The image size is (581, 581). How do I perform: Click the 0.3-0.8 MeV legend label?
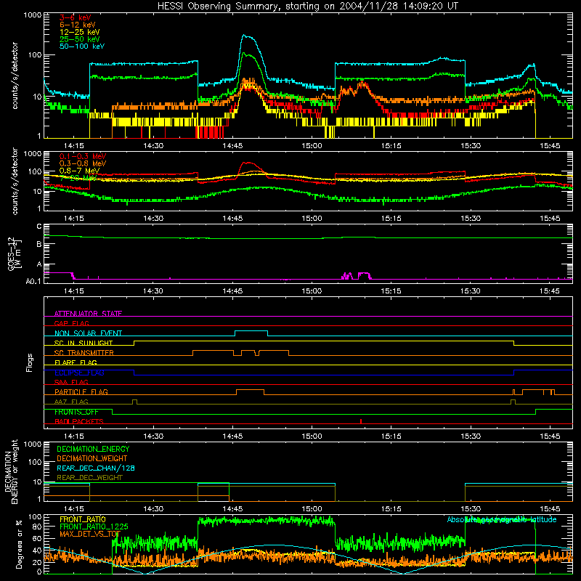(x=83, y=163)
